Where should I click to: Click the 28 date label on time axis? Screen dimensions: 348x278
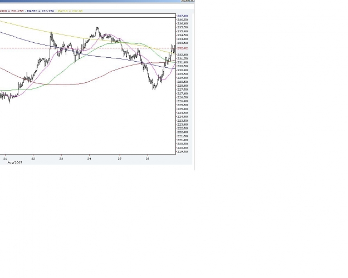click(x=148, y=158)
